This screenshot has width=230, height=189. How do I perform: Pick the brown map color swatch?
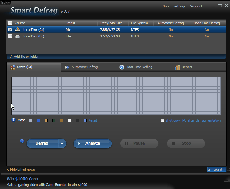(x=62, y=120)
